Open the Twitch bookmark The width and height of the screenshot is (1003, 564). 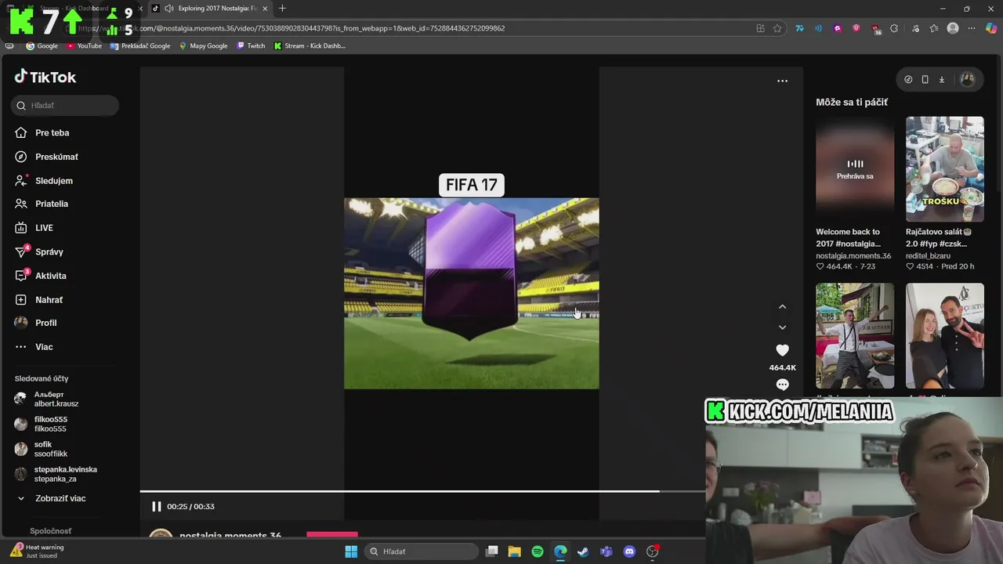pos(251,45)
